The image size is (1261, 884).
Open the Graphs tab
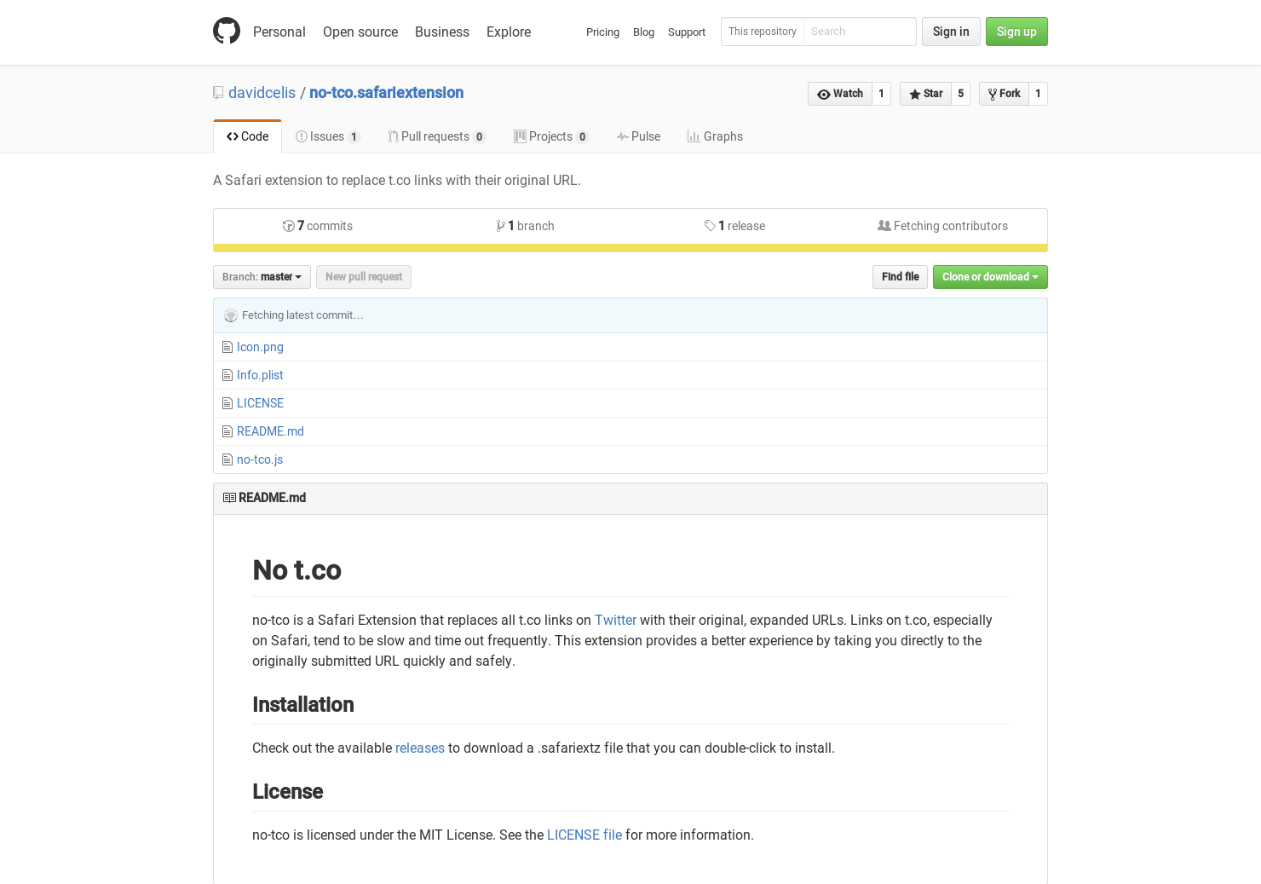tap(716, 136)
